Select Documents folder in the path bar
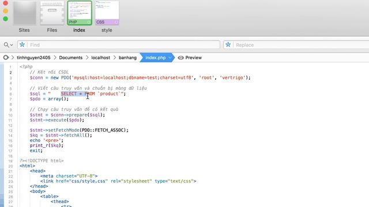The image size is (369, 207). click(70, 57)
